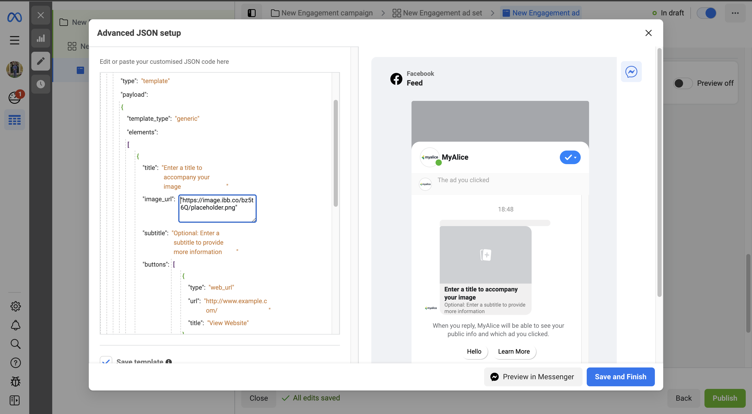Image resolution: width=752 pixels, height=414 pixels.
Task: Click Preview in Messenger button
Action: pos(533,377)
